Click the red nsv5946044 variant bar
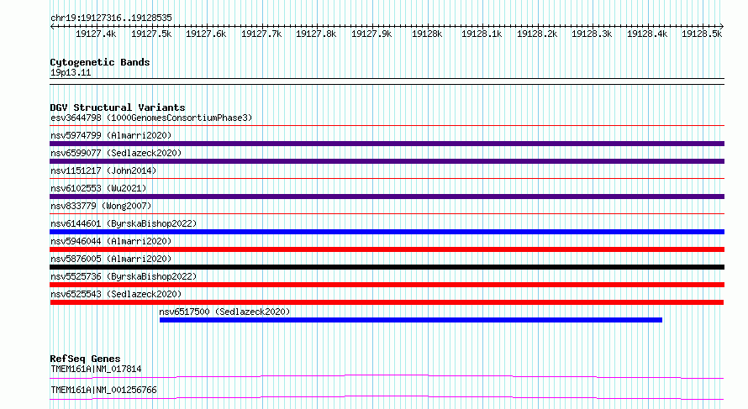This screenshot has height=409, width=748. 387,249
